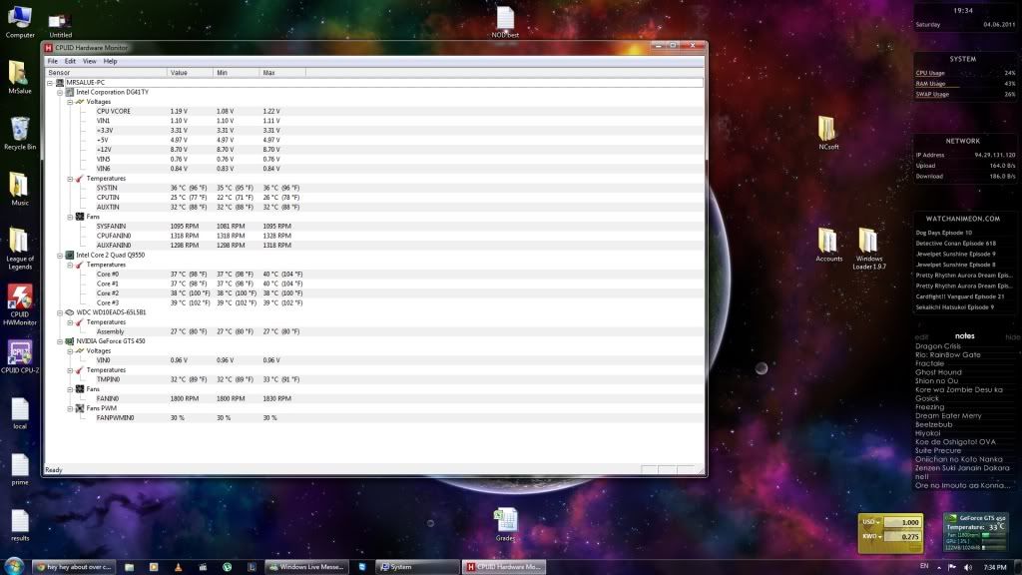Image resolution: width=1022 pixels, height=575 pixels.
Task: Collapse the Fans PWM branch
Action: coord(70,408)
